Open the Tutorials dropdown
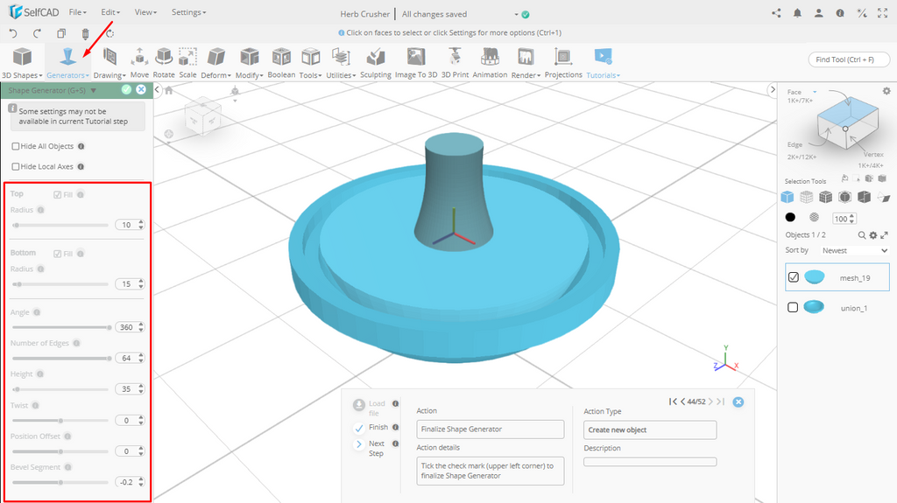 coord(603,63)
